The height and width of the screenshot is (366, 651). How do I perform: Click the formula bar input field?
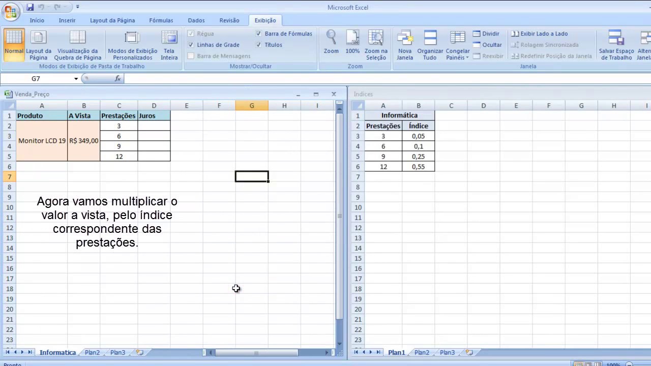coord(387,79)
